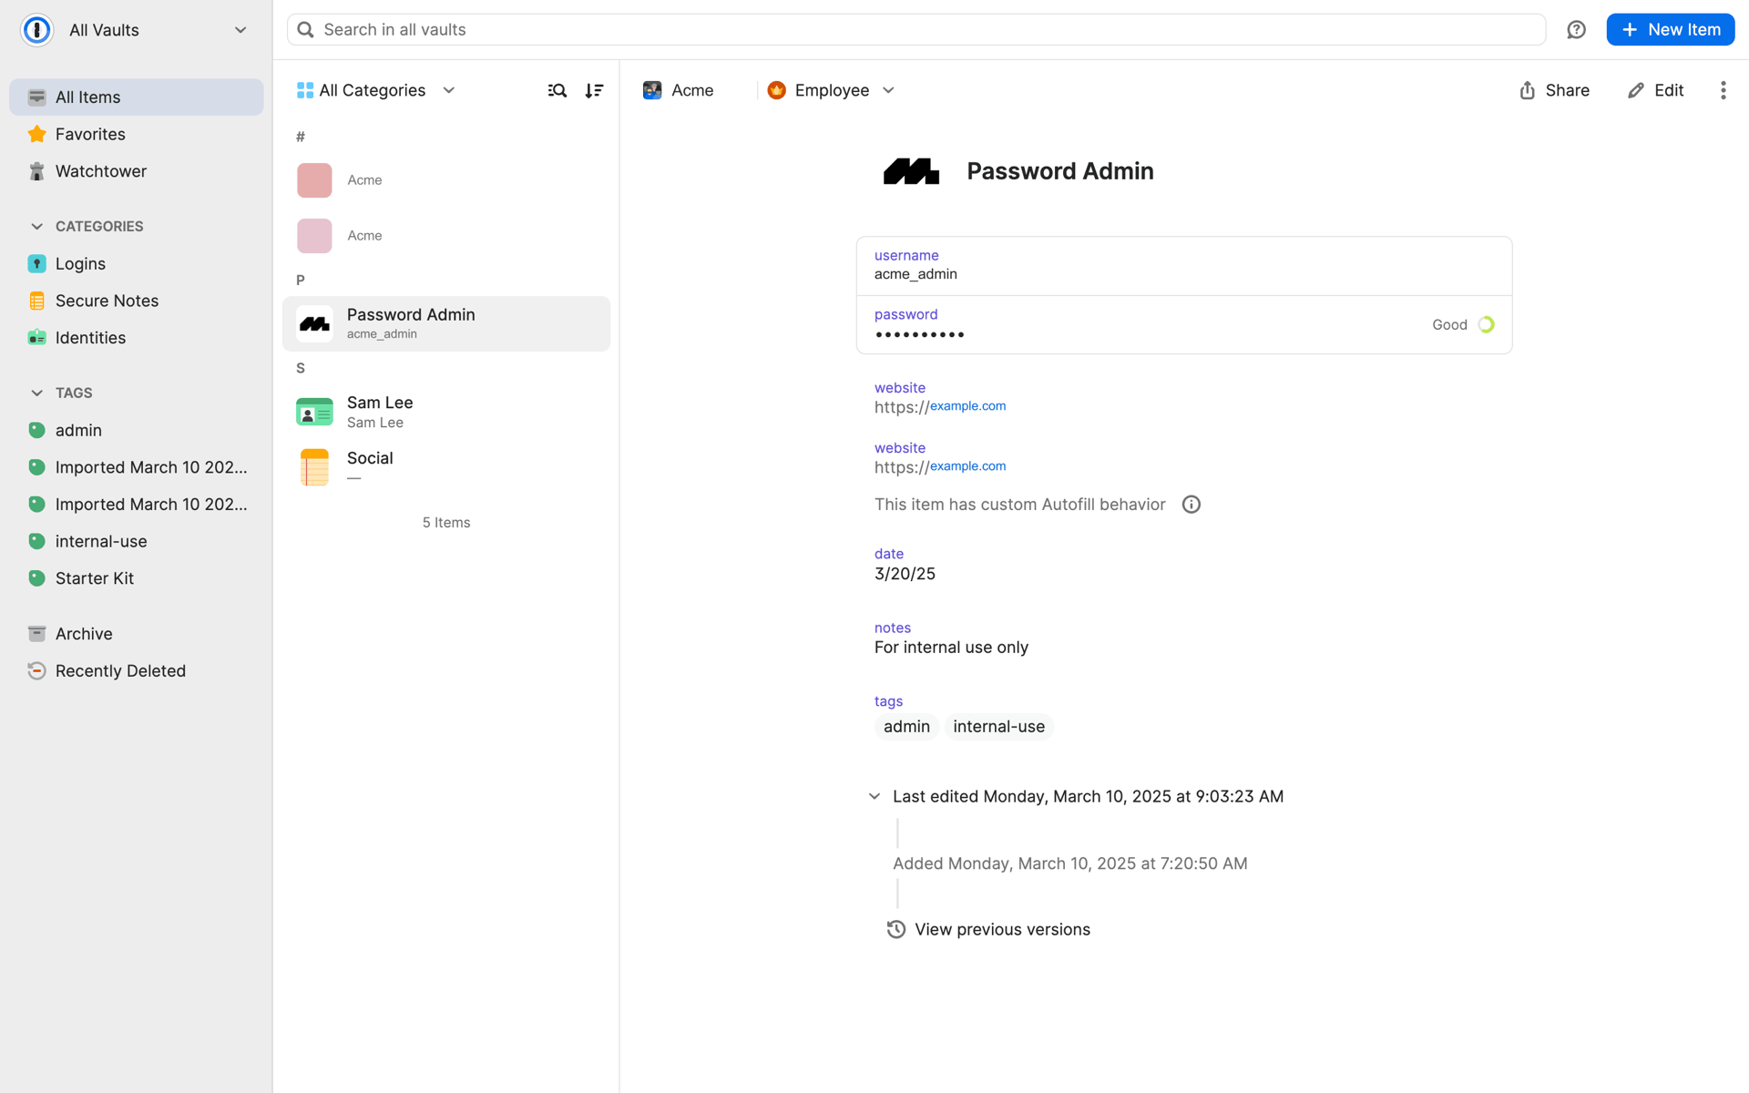Collapse the TAGS section
This screenshot has height=1093, width=1749.
[x=36, y=393]
